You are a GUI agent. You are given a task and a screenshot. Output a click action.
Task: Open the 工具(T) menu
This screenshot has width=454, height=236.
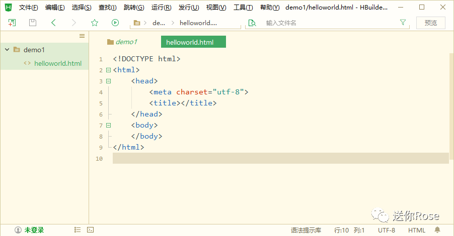(x=243, y=8)
